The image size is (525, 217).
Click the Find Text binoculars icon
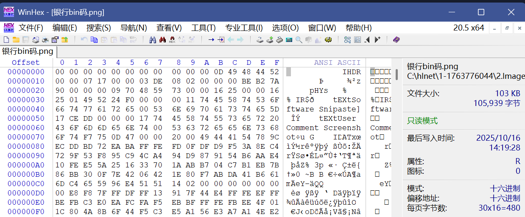153,40
